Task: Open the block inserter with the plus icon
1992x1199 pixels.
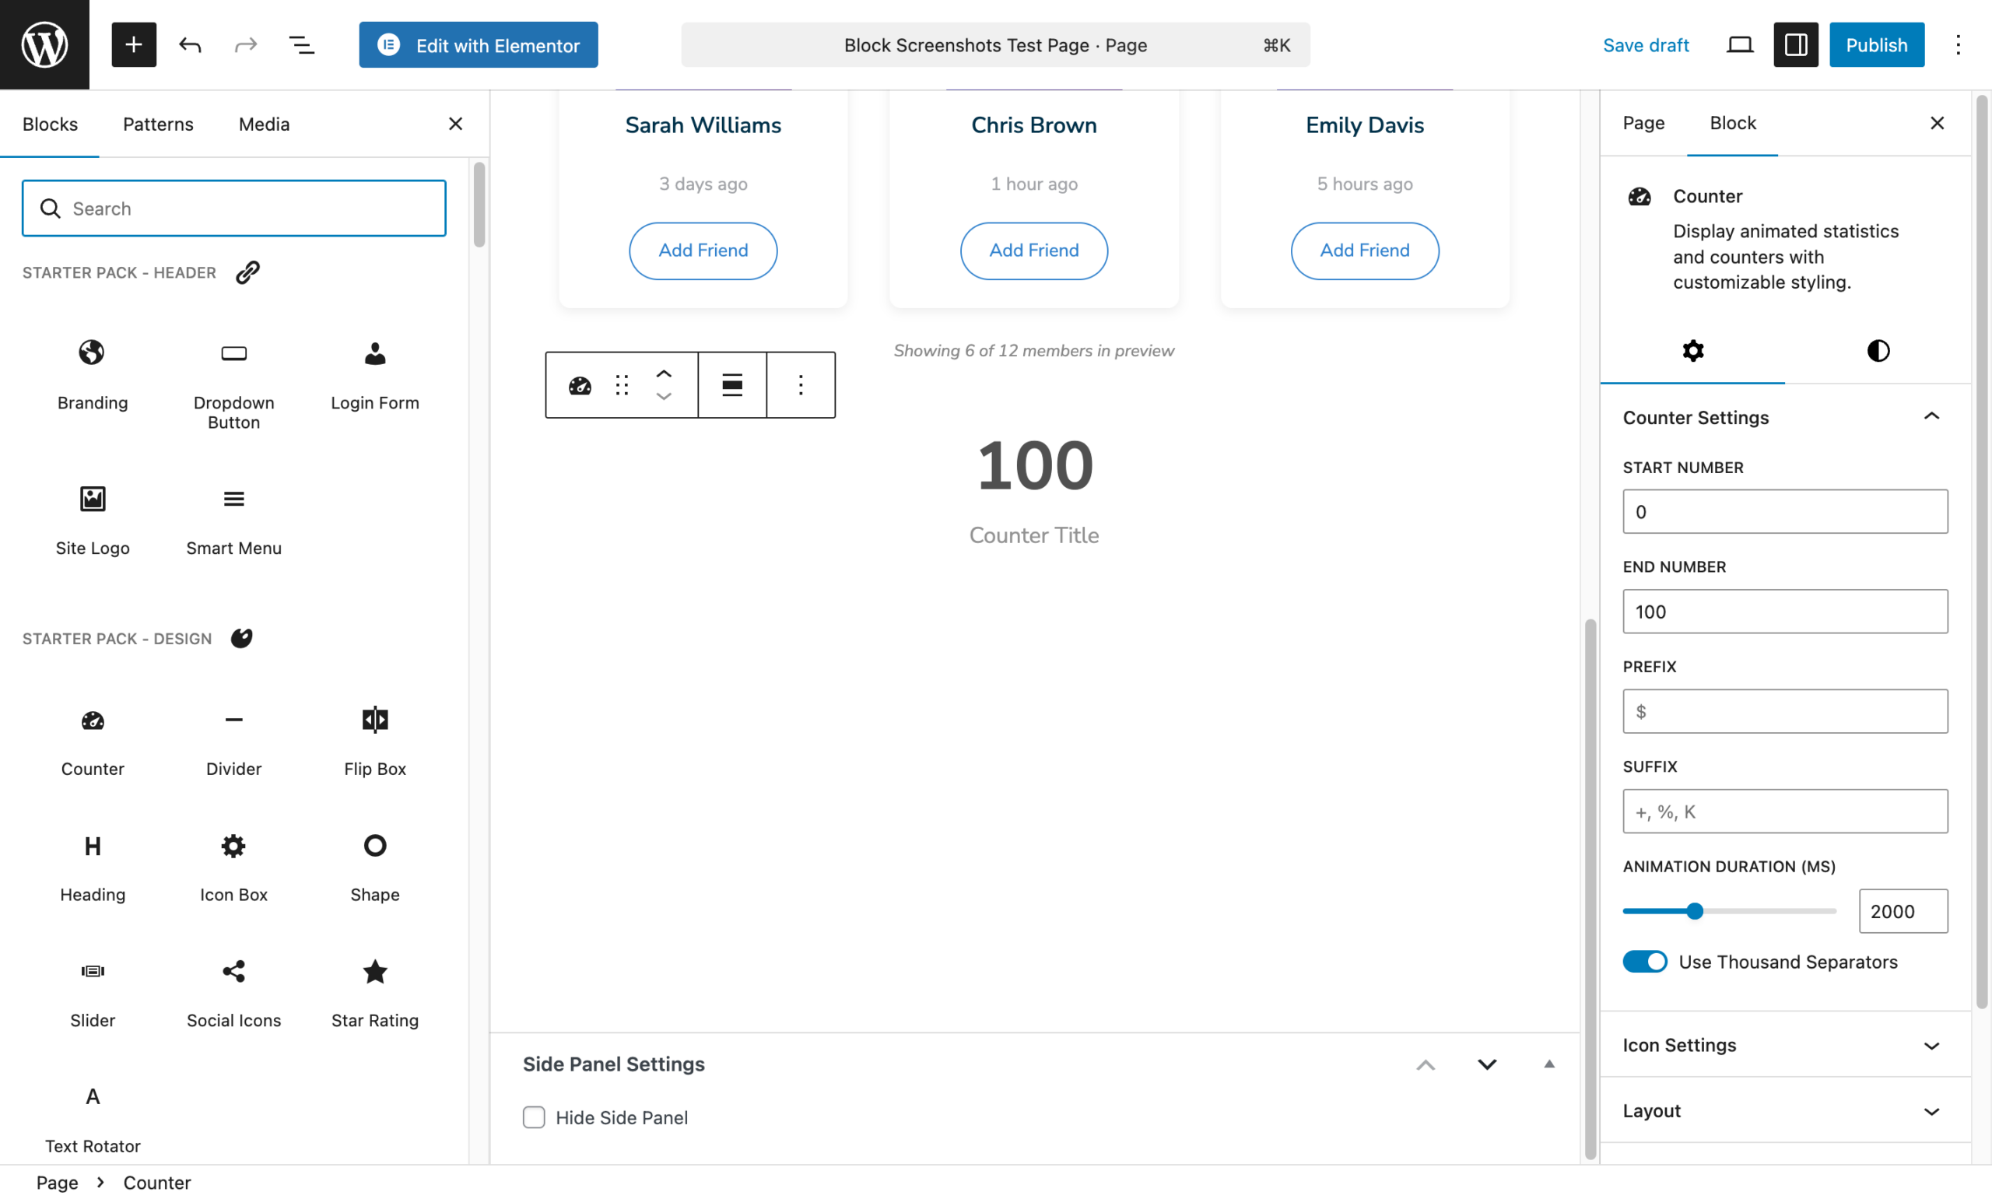Action: pyautogui.click(x=133, y=44)
